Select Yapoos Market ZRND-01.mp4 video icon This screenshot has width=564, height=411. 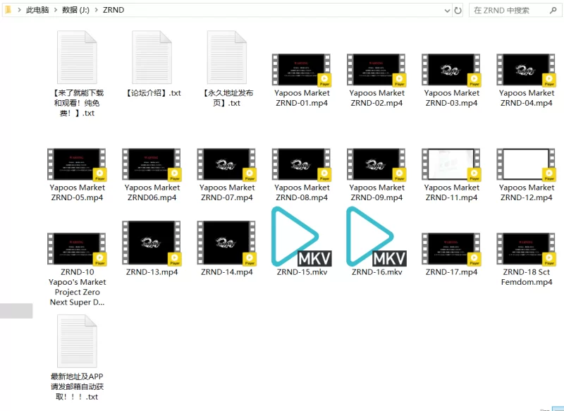click(302, 70)
